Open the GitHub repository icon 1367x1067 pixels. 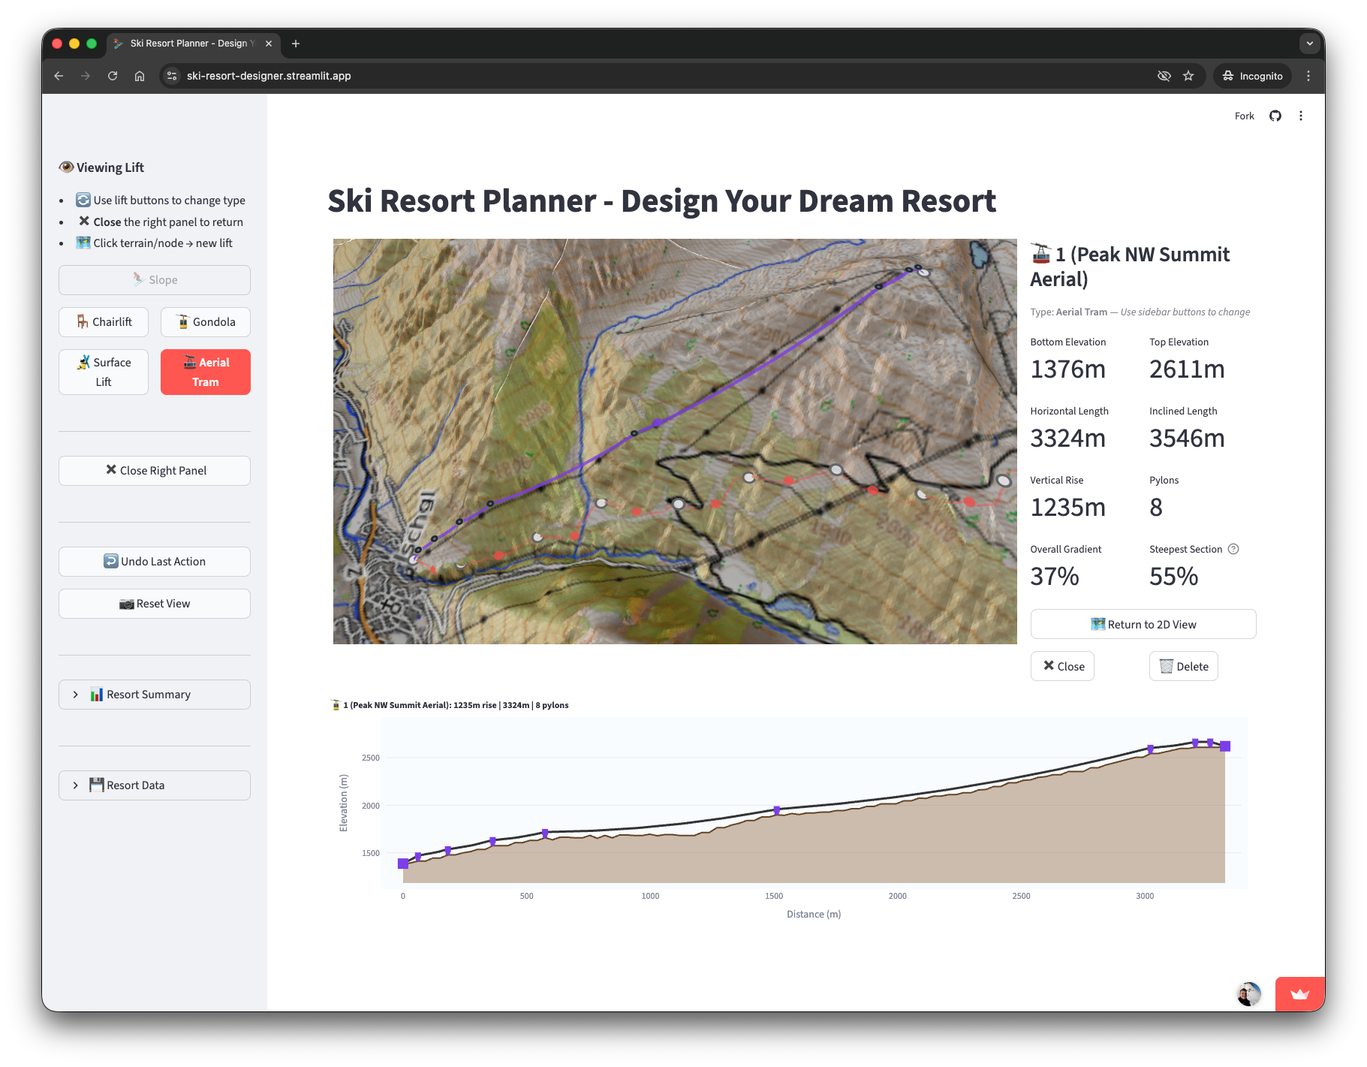coord(1275,116)
